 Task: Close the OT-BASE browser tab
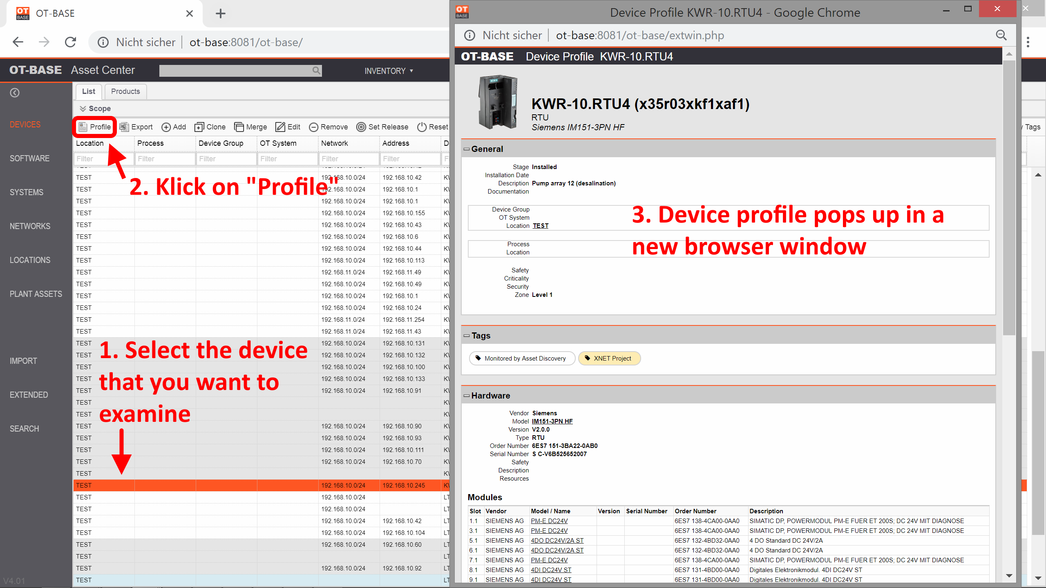click(190, 13)
